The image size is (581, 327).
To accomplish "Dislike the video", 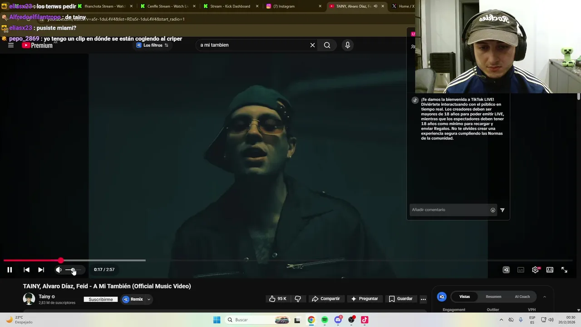I will pos(298,299).
